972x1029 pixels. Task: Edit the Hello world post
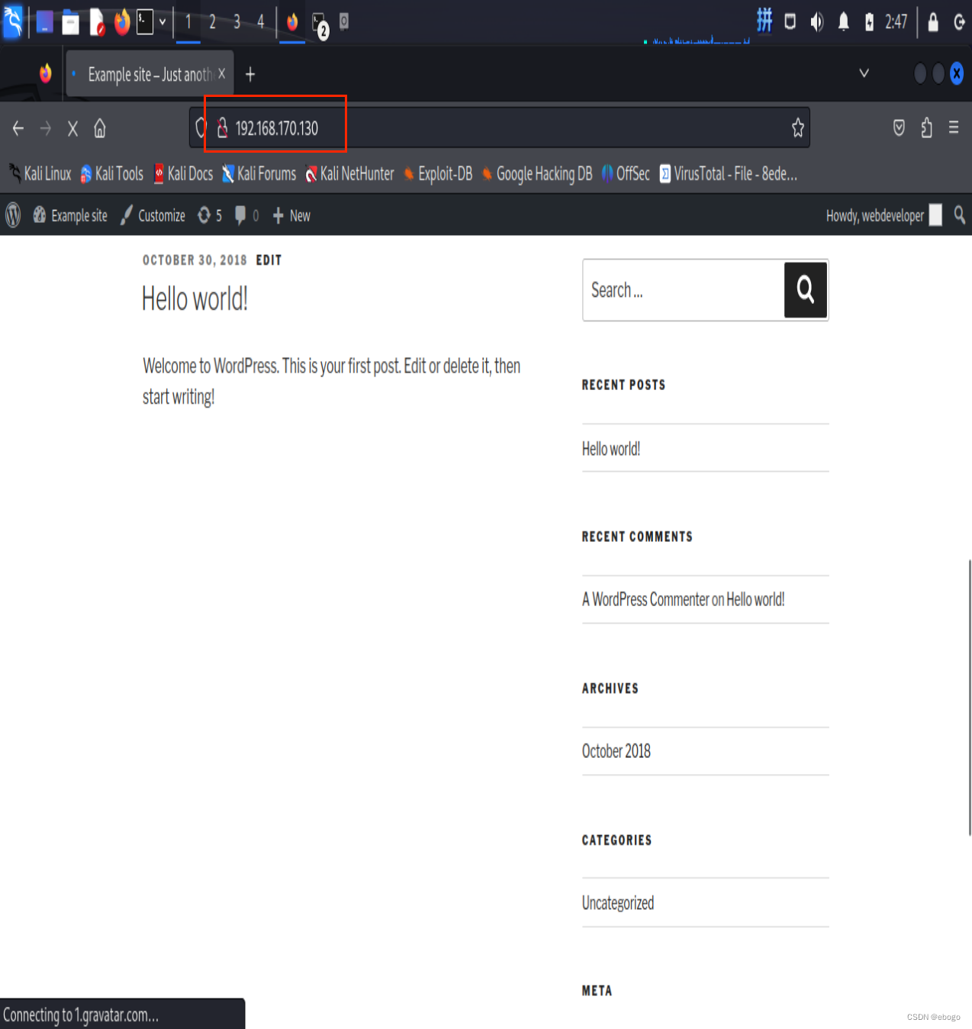pyautogui.click(x=269, y=260)
